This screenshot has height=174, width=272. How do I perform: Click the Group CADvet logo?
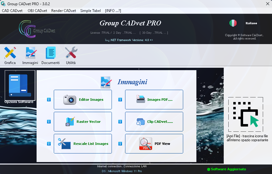(x=37, y=29)
